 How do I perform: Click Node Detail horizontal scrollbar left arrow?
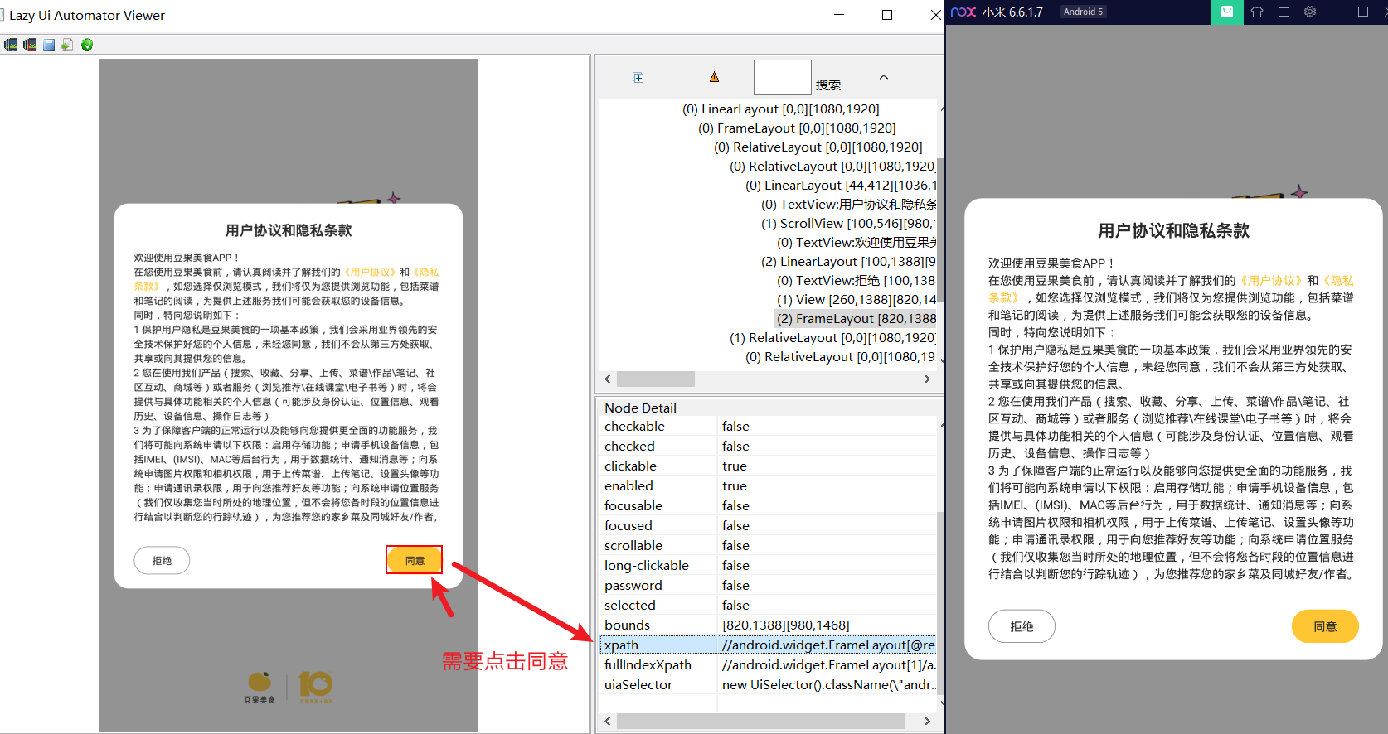pyautogui.click(x=608, y=721)
